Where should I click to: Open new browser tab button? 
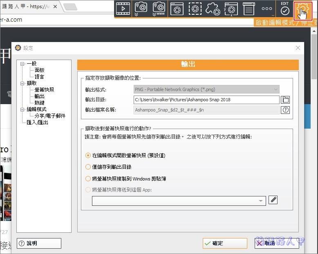pyautogui.click(x=70, y=7)
